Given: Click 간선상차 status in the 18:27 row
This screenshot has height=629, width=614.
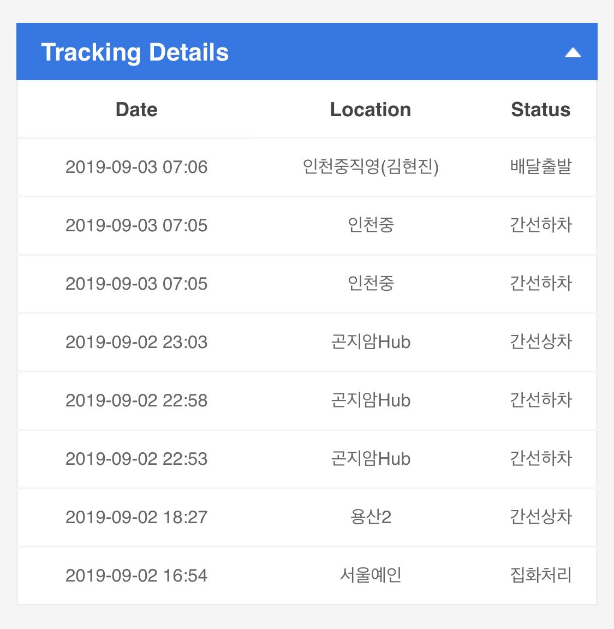Looking at the screenshot, I should [540, 517].
